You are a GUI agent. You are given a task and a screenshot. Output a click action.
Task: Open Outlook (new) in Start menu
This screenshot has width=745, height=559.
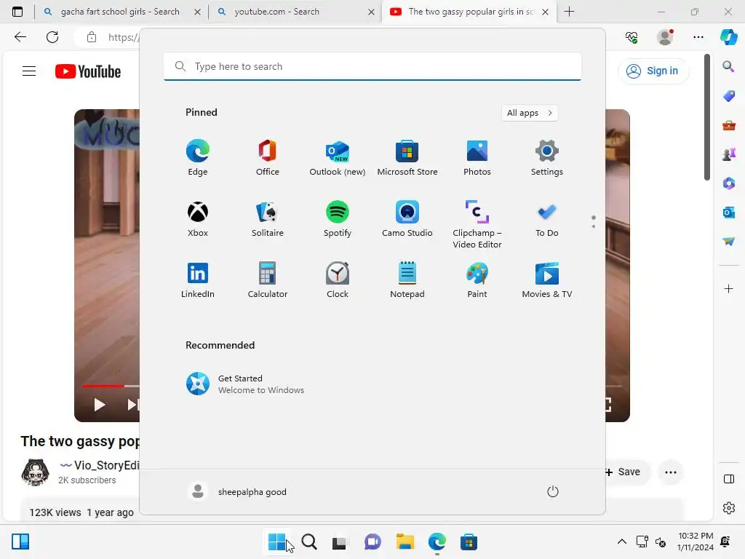coord(338,158)
